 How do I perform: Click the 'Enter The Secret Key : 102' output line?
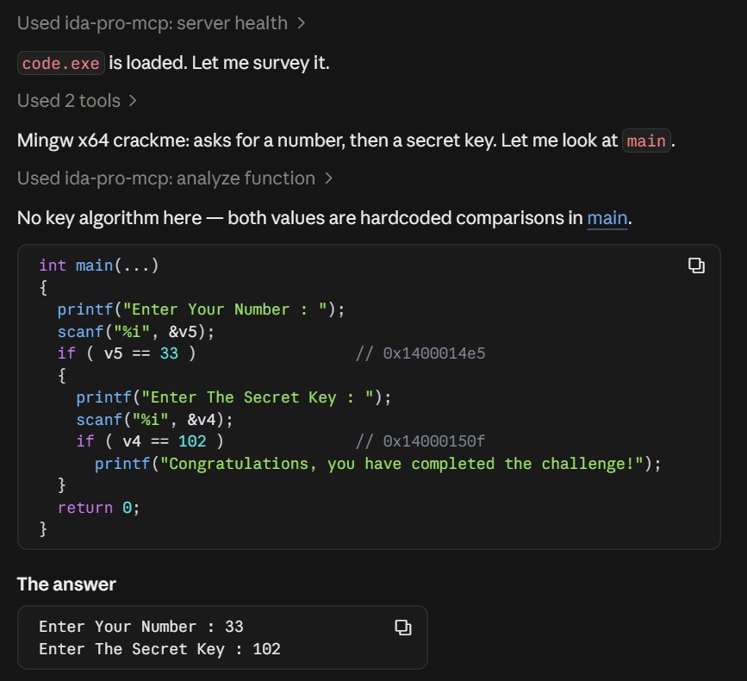(x=159, y=649)
